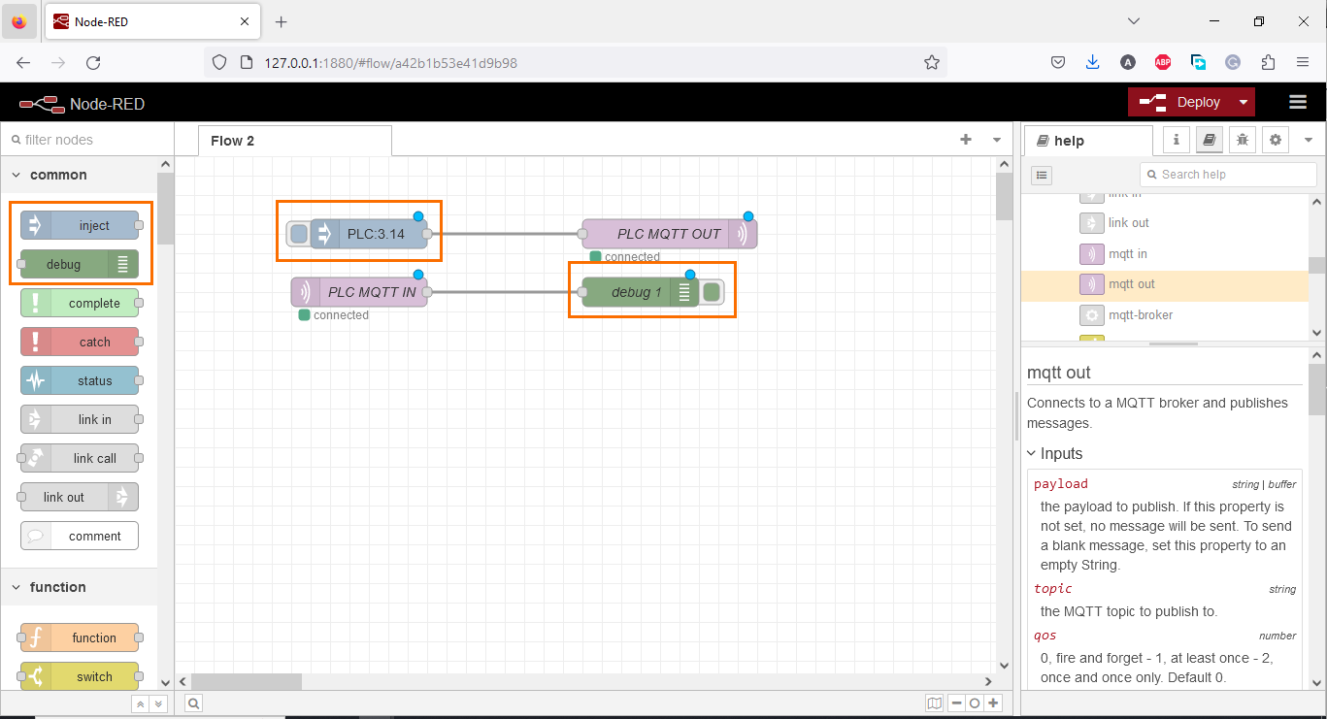Collapse the Inputs section in help
Image resolution: width=1327 pixels, height=719 pixels.
tap(1054, 453)
